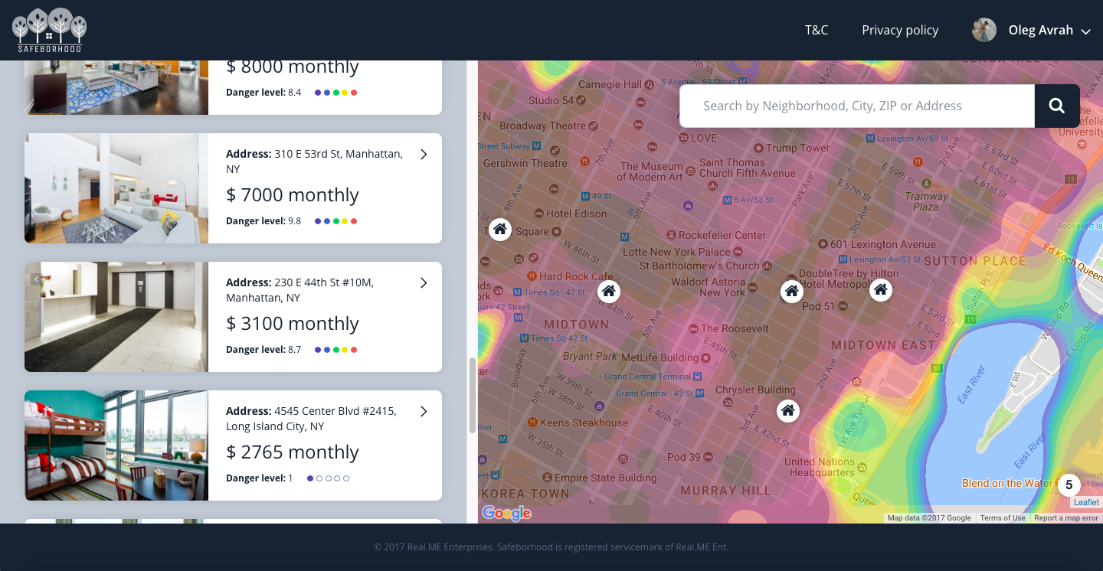Image resolution: width=1103 pixels, height=571 pixels.
Task: Click the Oleg Avrah username
Action: tap(1040, 30)
